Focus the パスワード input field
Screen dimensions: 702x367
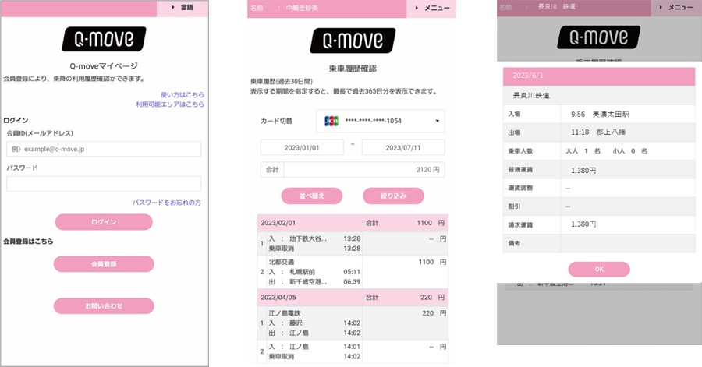point(104,184)
